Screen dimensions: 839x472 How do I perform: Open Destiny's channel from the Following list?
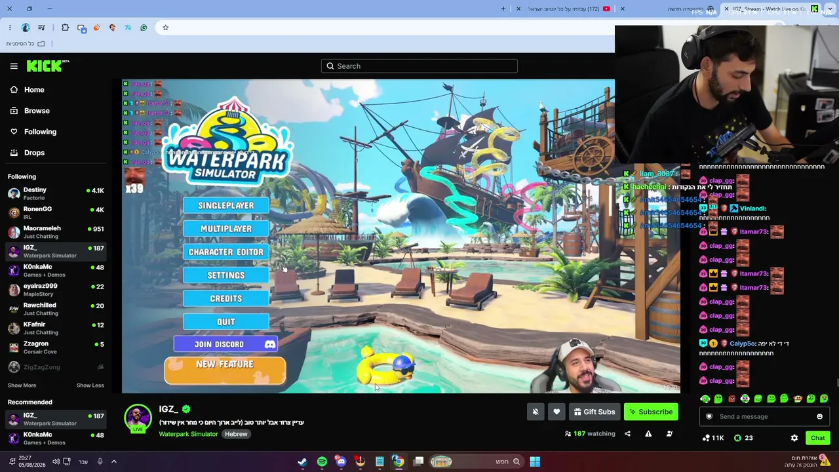(x=56, y=193)
